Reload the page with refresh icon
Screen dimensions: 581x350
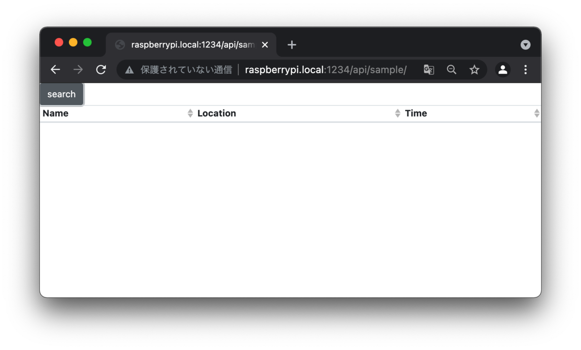[101, 70]
